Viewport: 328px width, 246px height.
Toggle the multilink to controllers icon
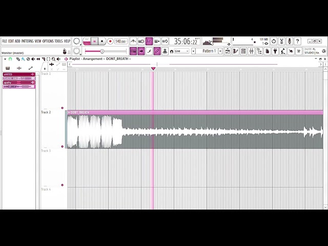pyautogui.click(x=165, y=51)
